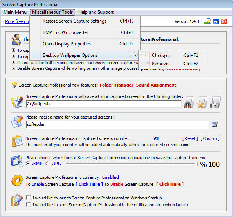Click the image format picture icon

(x=18, y=161)
